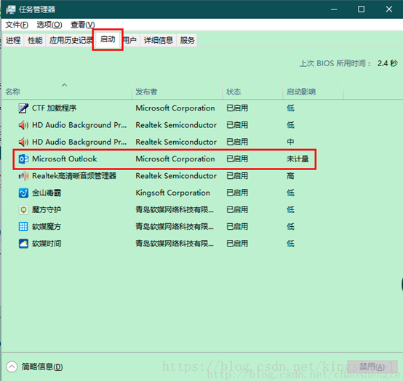Switch to the 详细信息 tab
This screenshot has height=381, width=403.
[x=159, y=40]
